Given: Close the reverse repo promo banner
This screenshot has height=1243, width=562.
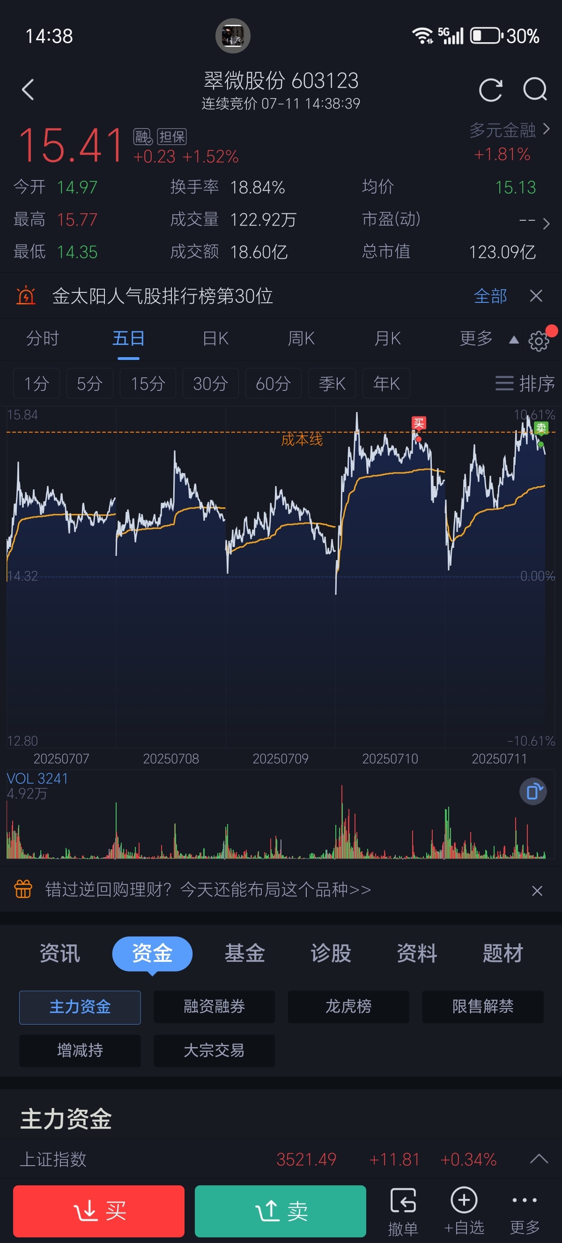Looking at the screenshot, I should coord(537,890).
